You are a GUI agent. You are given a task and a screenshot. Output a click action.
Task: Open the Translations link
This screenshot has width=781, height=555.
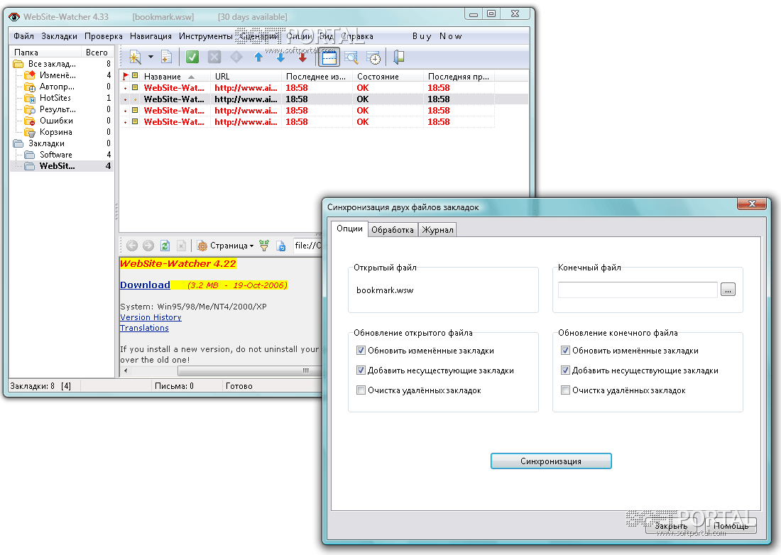[x=144, y=328]
